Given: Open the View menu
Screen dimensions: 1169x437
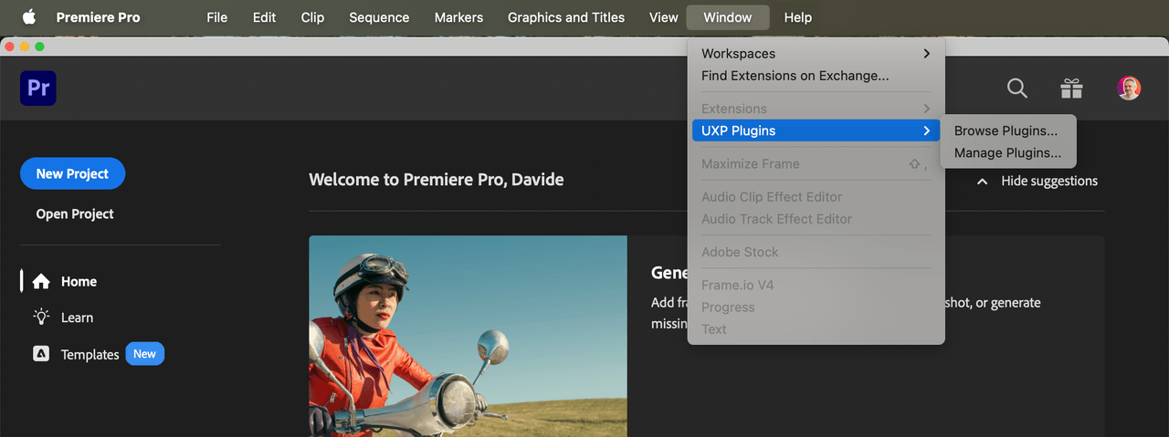Looking at the screenshot, I should pos(664,17).
